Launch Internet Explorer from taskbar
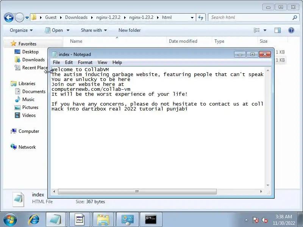The width and height of the screenshot is (303, 227). (x=34, y=220)
